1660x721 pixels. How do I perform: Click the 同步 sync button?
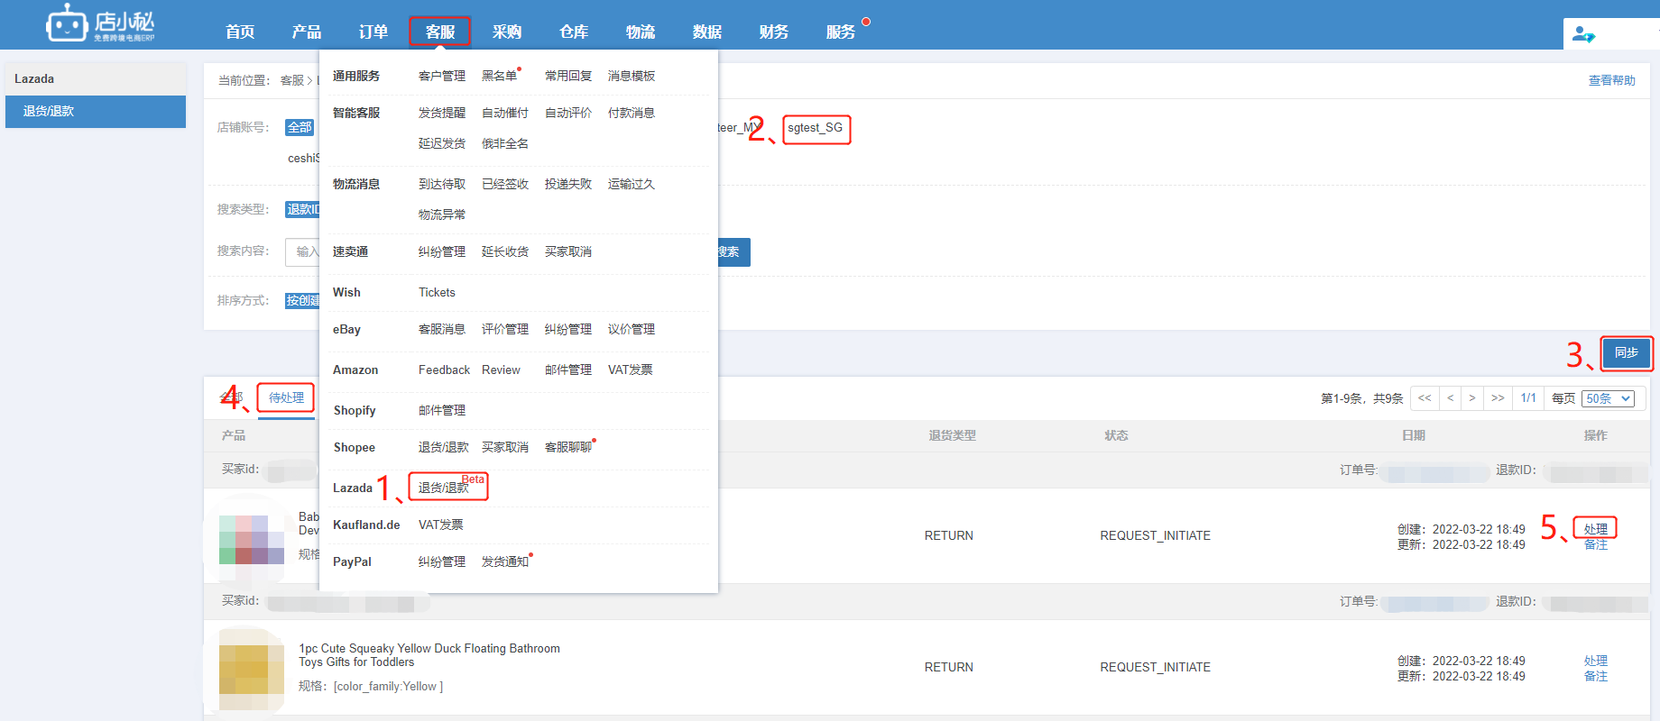click(1627, 352)
